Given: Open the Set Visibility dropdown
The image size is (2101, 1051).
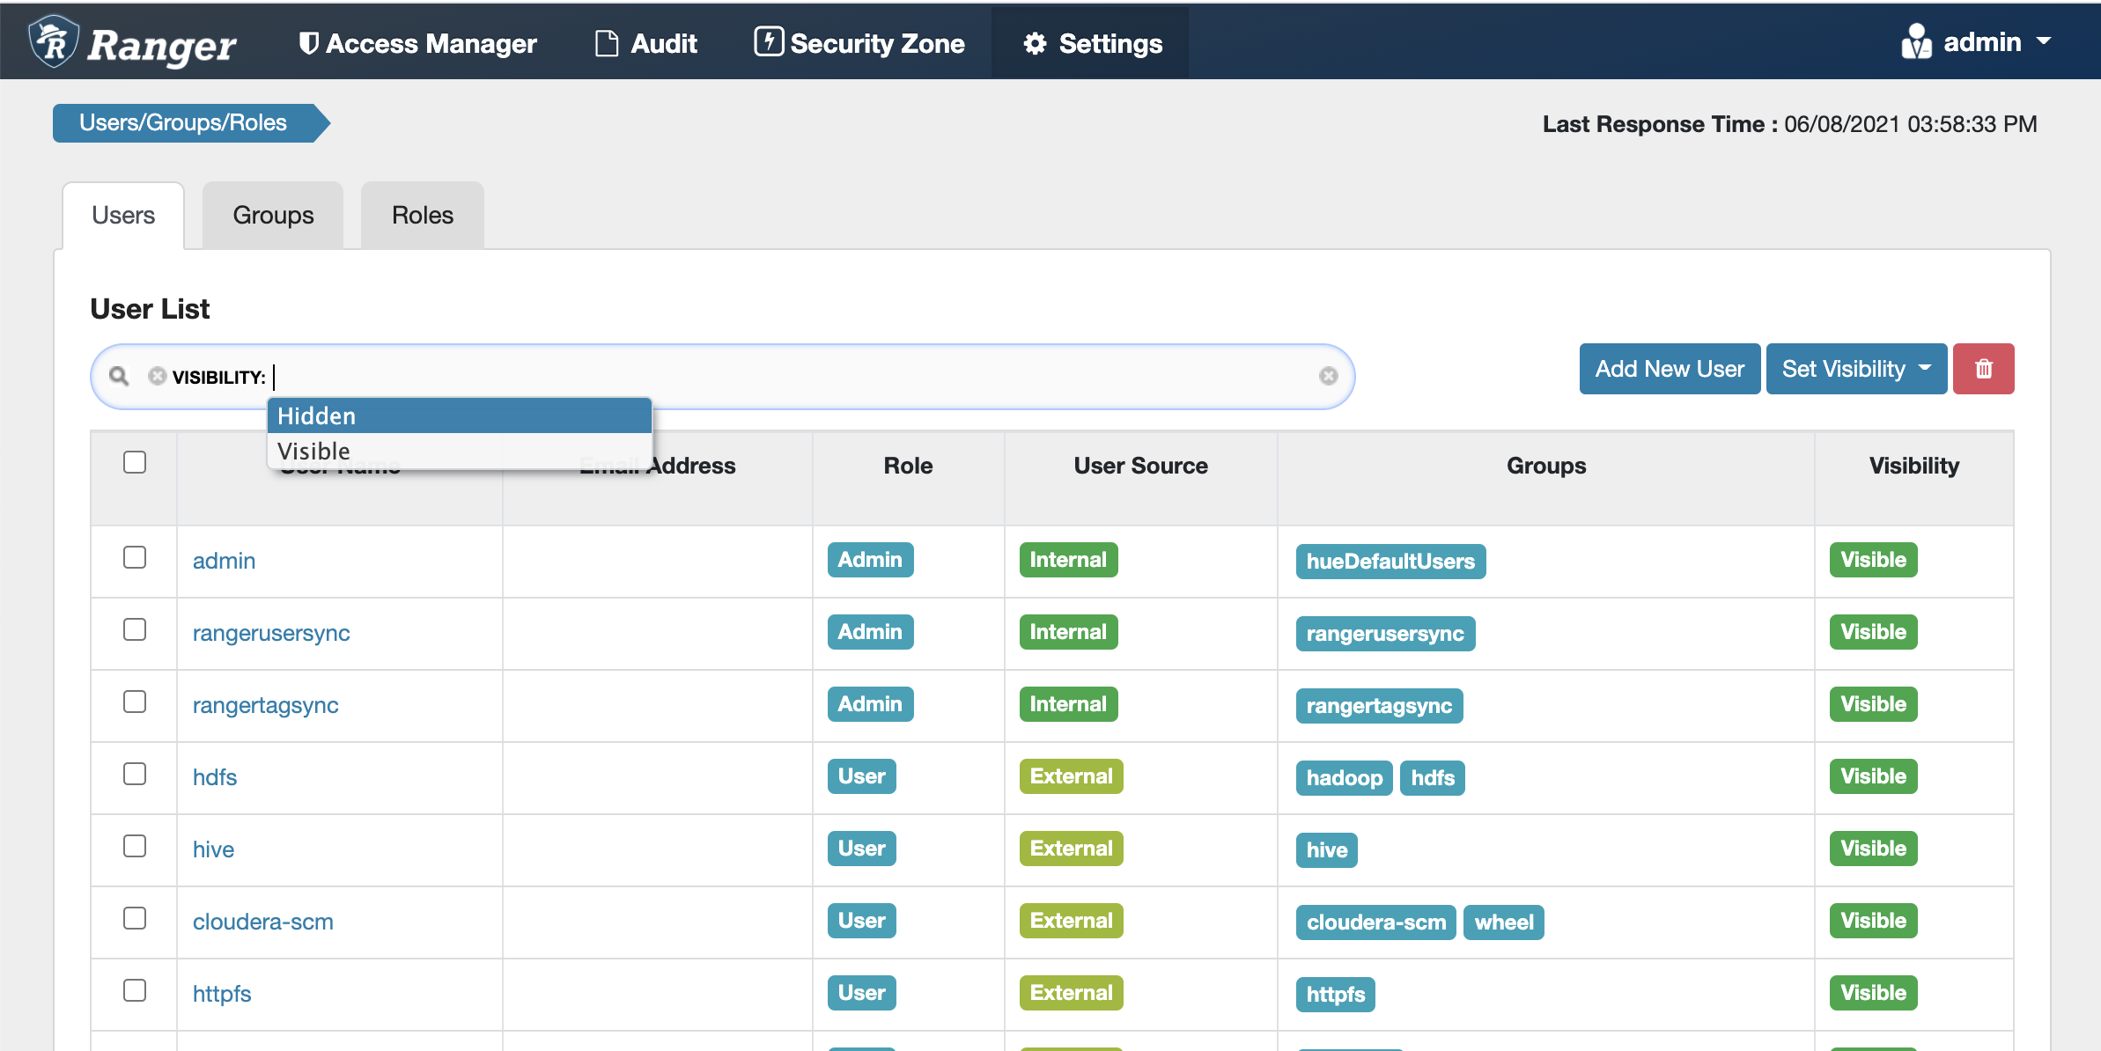Looking at the screenshot, I should pos(1855,369).
